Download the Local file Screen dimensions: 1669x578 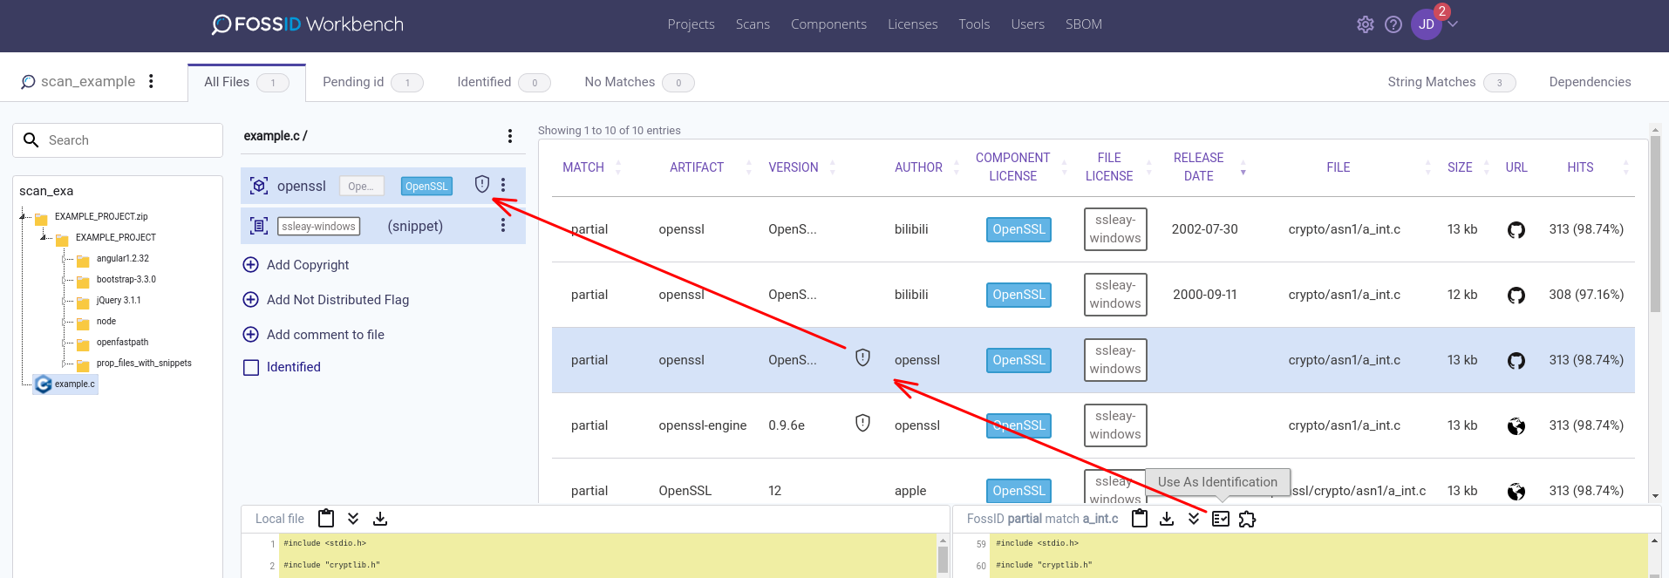tap(380, 519)
